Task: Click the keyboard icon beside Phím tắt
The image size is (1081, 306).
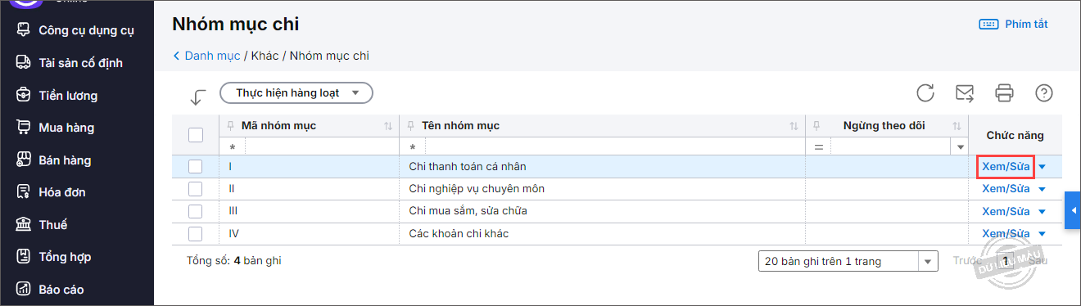Action: point(988,25)
